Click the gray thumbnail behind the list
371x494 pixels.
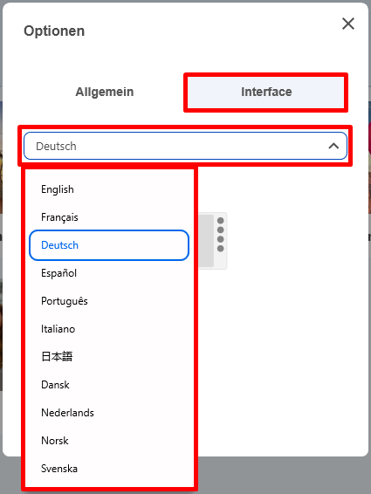click(206, 241)
